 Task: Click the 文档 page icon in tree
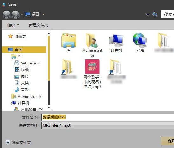click(17, 83)
